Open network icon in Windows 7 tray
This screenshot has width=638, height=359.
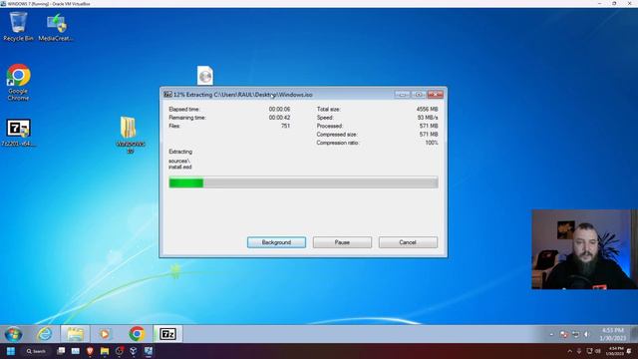click(x=575, y=335)
